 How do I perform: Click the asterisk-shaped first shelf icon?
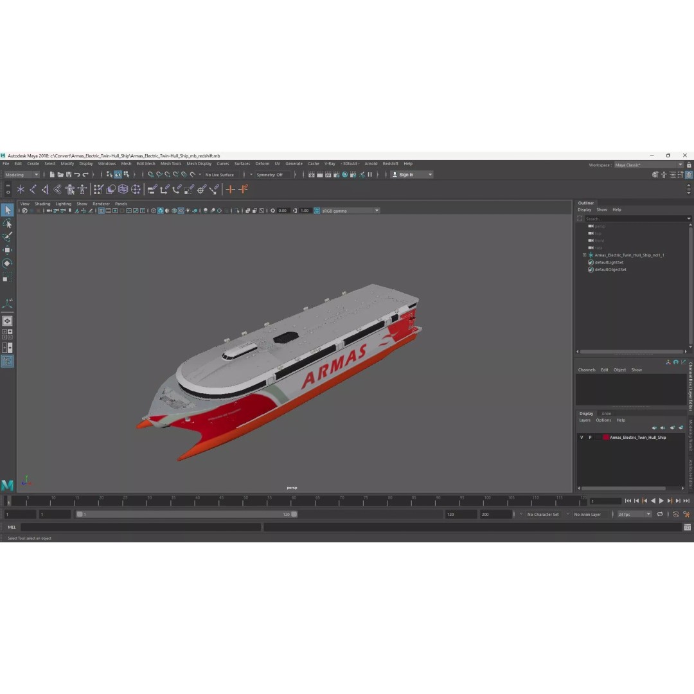(x=21, y=190)
